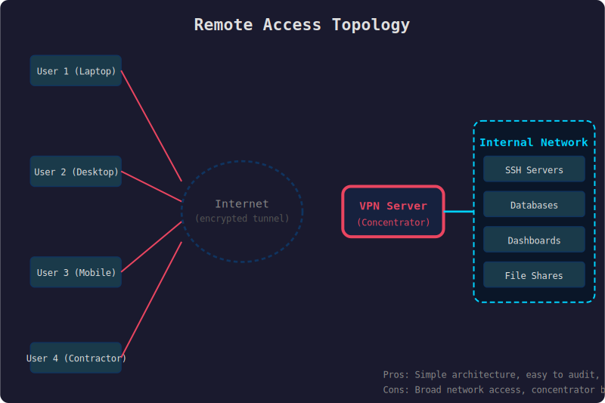605x403 pixels.
Task: Click the "(Concentrator)" subtitle text
Action: pos(393,222)
